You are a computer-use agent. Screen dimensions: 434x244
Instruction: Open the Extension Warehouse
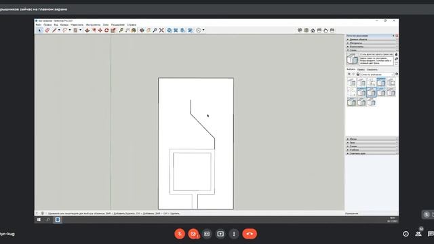176,30
